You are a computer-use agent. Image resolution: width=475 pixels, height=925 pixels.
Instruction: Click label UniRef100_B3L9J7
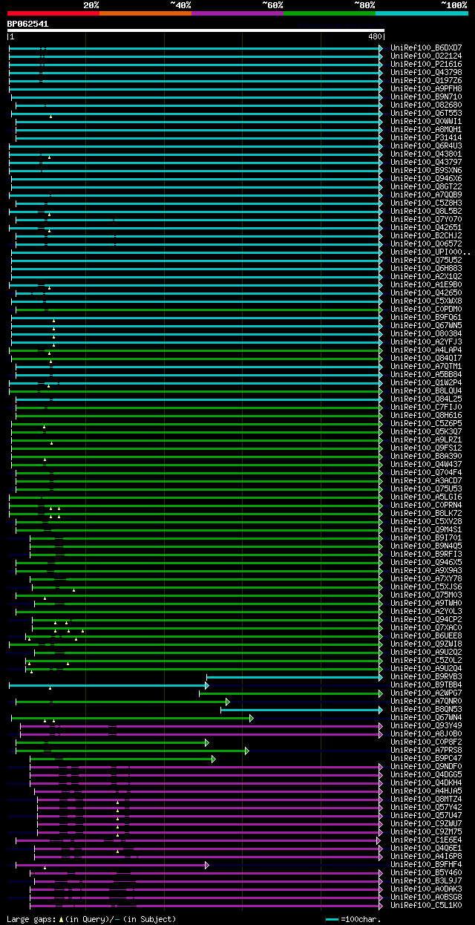427,880
